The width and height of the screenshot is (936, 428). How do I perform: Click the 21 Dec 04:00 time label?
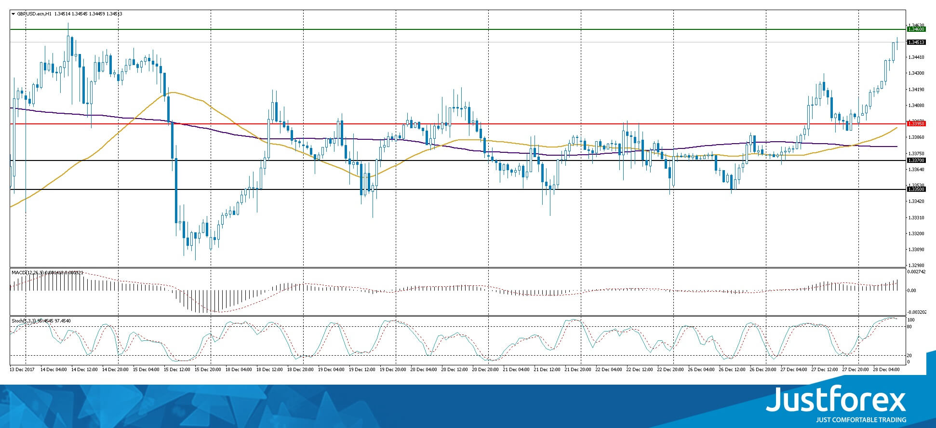(516, 370)
